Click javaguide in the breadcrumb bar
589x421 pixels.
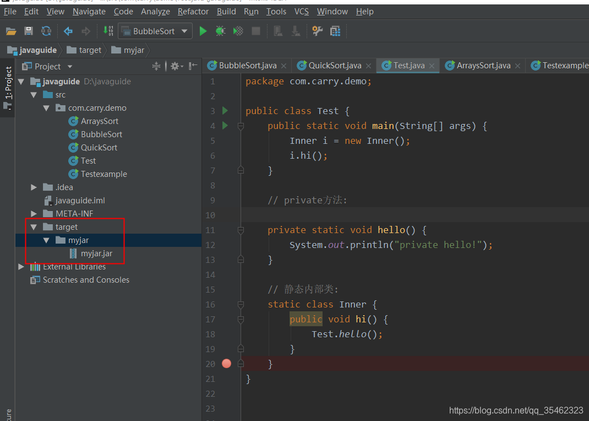click(32, 50)
